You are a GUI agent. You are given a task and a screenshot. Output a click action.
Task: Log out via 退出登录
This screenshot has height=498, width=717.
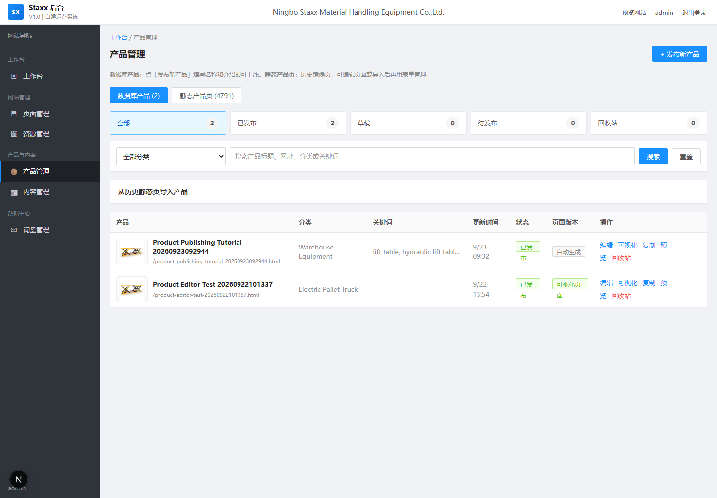694,12
